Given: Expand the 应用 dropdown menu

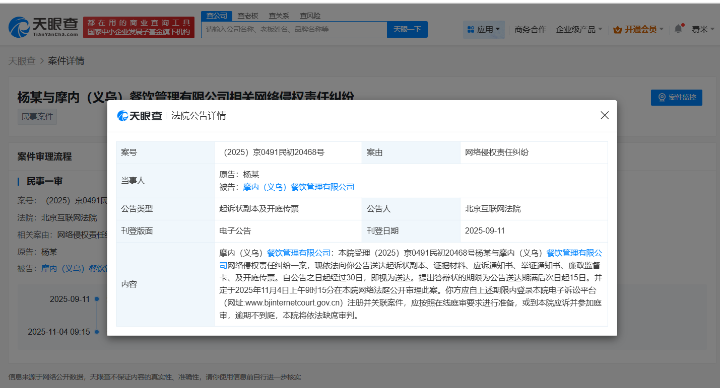Looking at the screenshot, I should click(484, 30).
